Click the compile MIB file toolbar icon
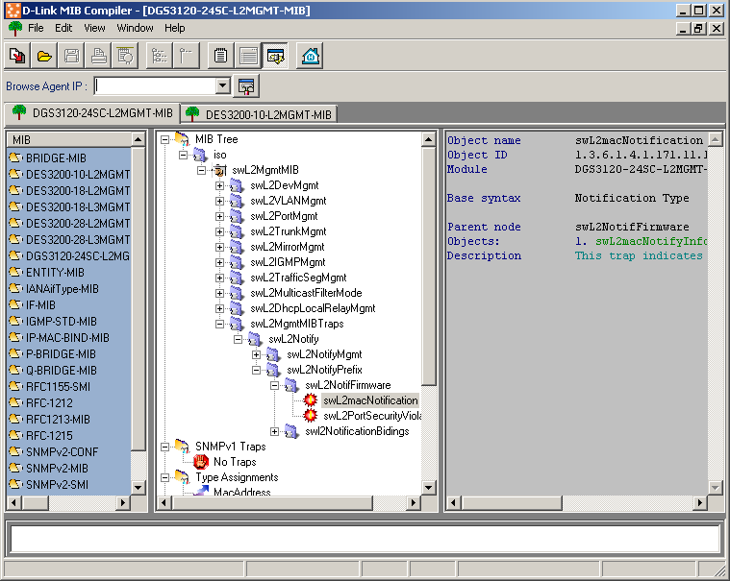The width and height of the screenshot is (730, 581). click(17, 57)
